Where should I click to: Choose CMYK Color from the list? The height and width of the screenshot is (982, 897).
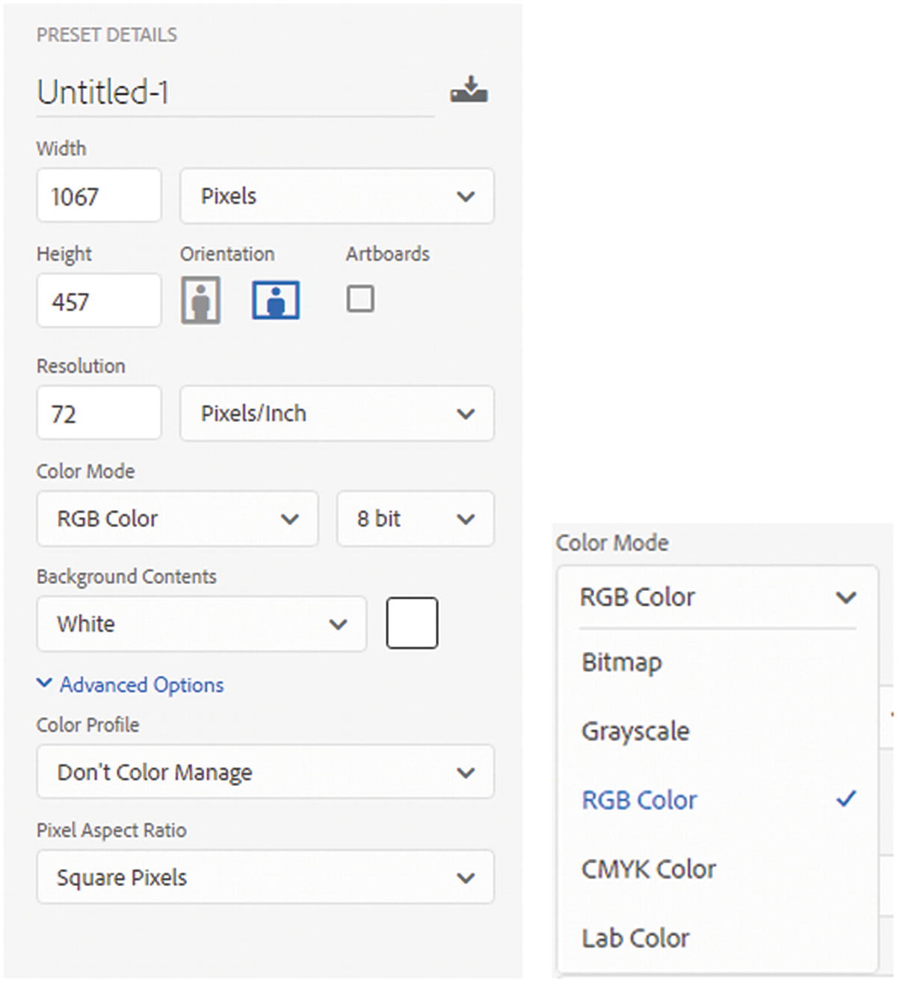pyautogui.click(x=649, y=869)
